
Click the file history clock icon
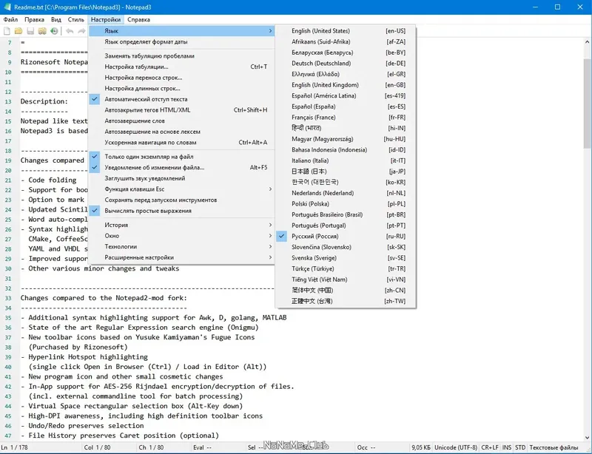click(x=54, y=31)
